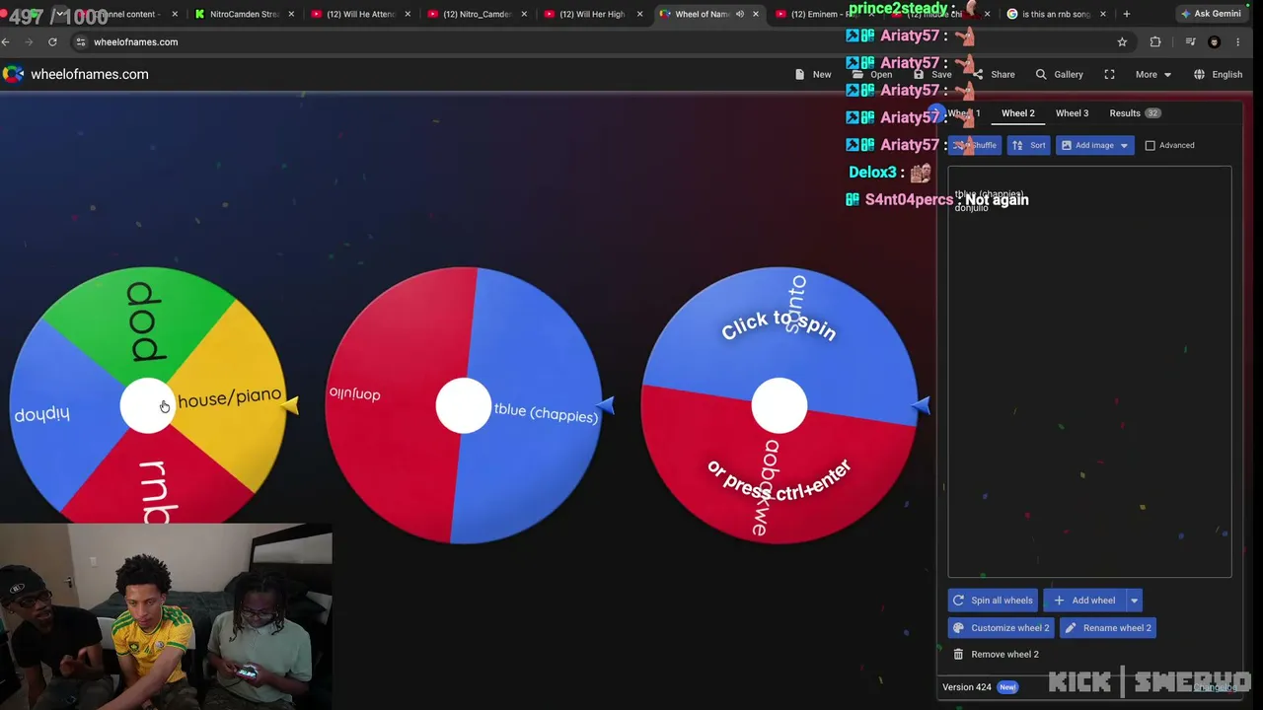The image size is (1263, 710).
Task: Customize wheel 2 appearance
Action: (x=1001, y=628)
